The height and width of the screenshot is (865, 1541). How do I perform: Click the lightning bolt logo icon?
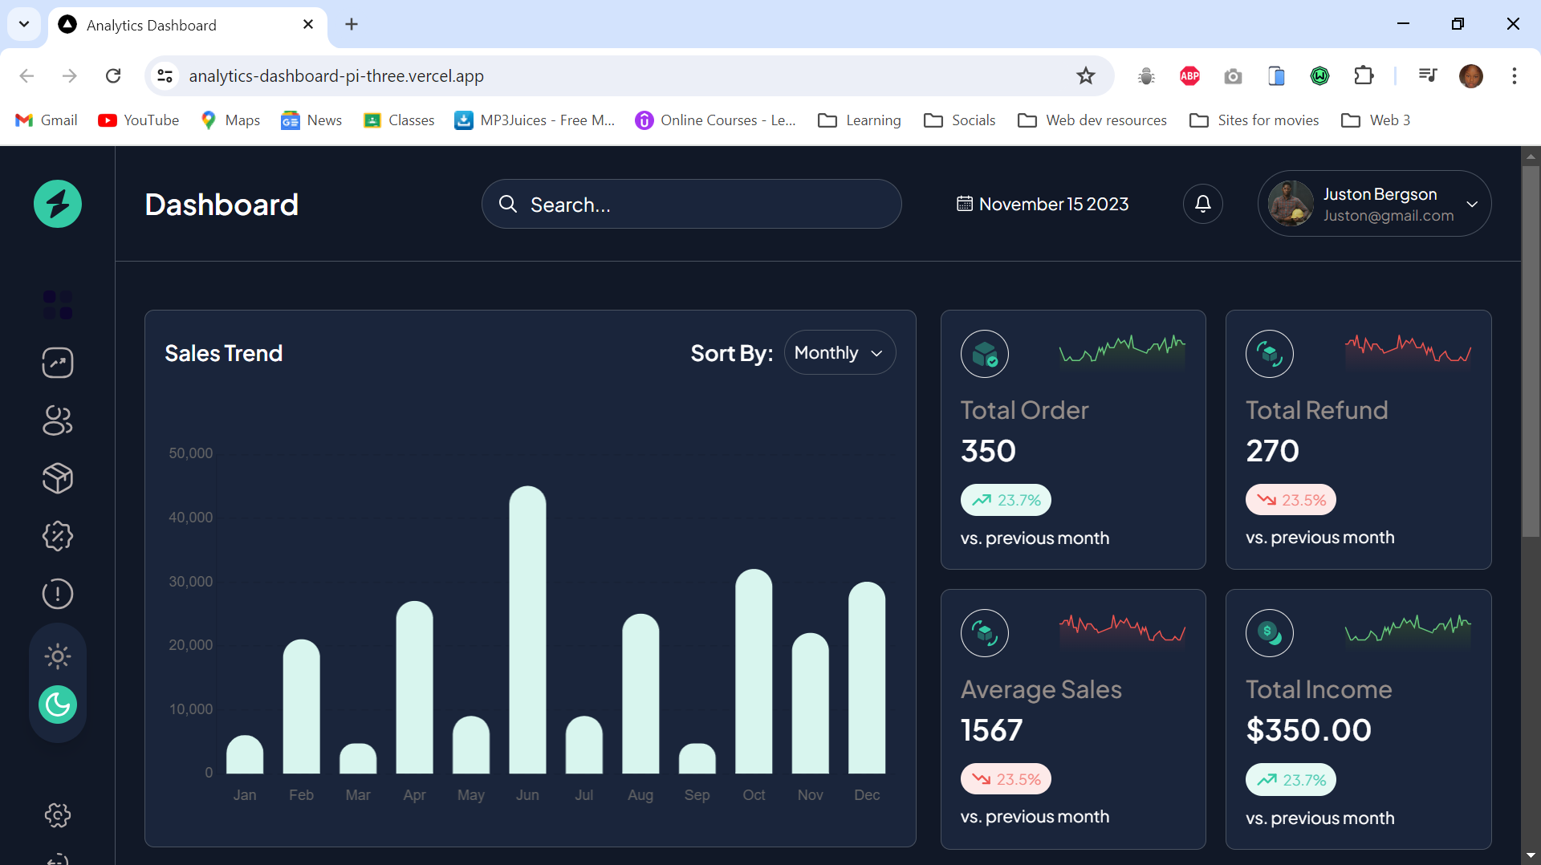(58, 204)
